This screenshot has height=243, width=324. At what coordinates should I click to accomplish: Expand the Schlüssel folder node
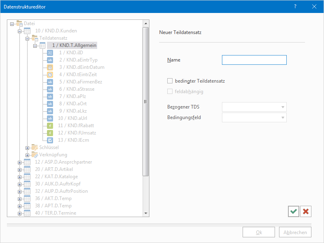pyautogui.click(x=27, y=147)
